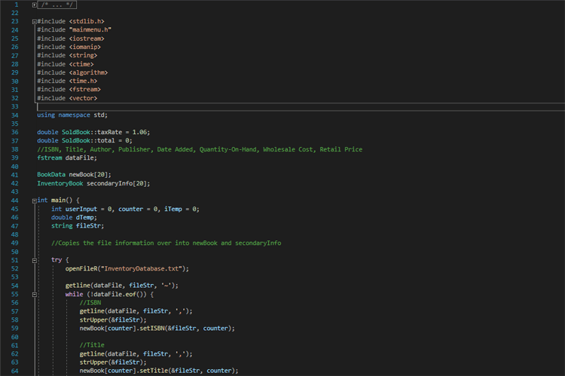The image size is (565, 376).
Task: Click the BookData type on line 41
Action: tap(50, 174)
